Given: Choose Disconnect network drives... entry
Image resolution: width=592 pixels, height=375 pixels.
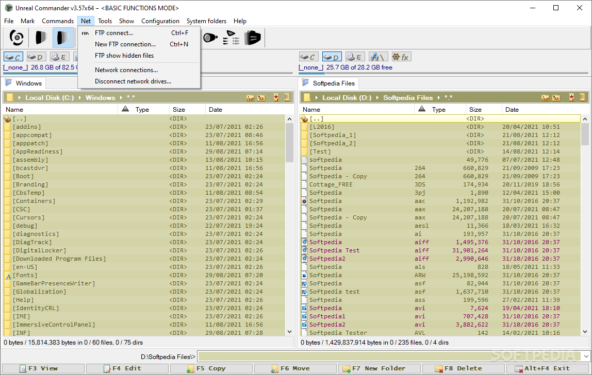Looking at the screenshot, I should (x=139, y=81).
